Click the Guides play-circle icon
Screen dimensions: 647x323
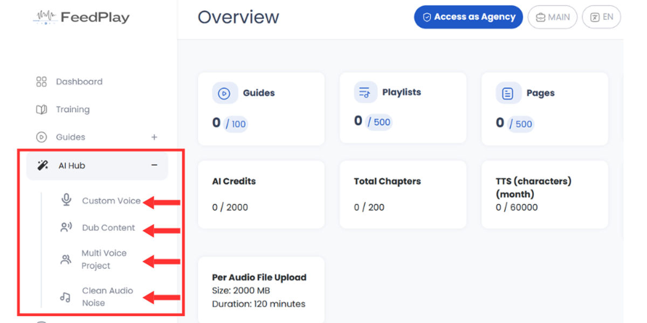(42, 137)
